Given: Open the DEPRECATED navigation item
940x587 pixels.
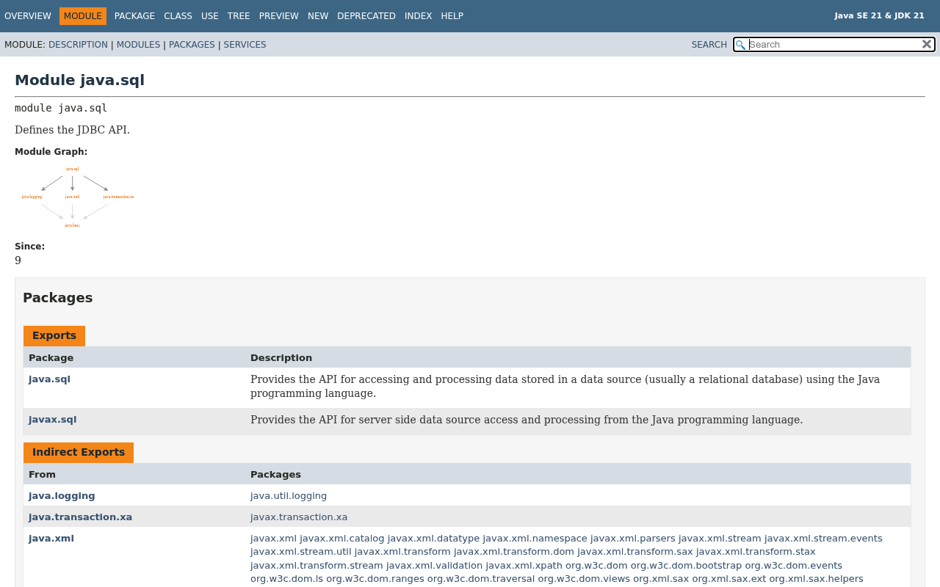Looking at the screenshot, I should 366,16.
